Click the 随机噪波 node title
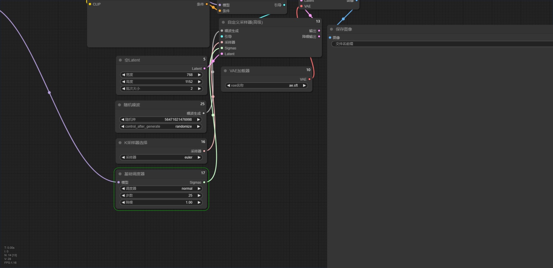 click(x=132, y=105)
